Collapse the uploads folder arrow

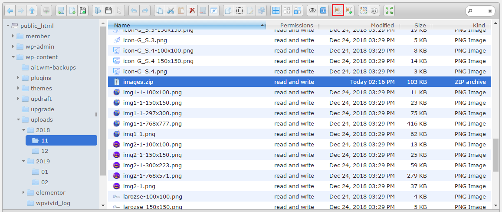[18, 119]
